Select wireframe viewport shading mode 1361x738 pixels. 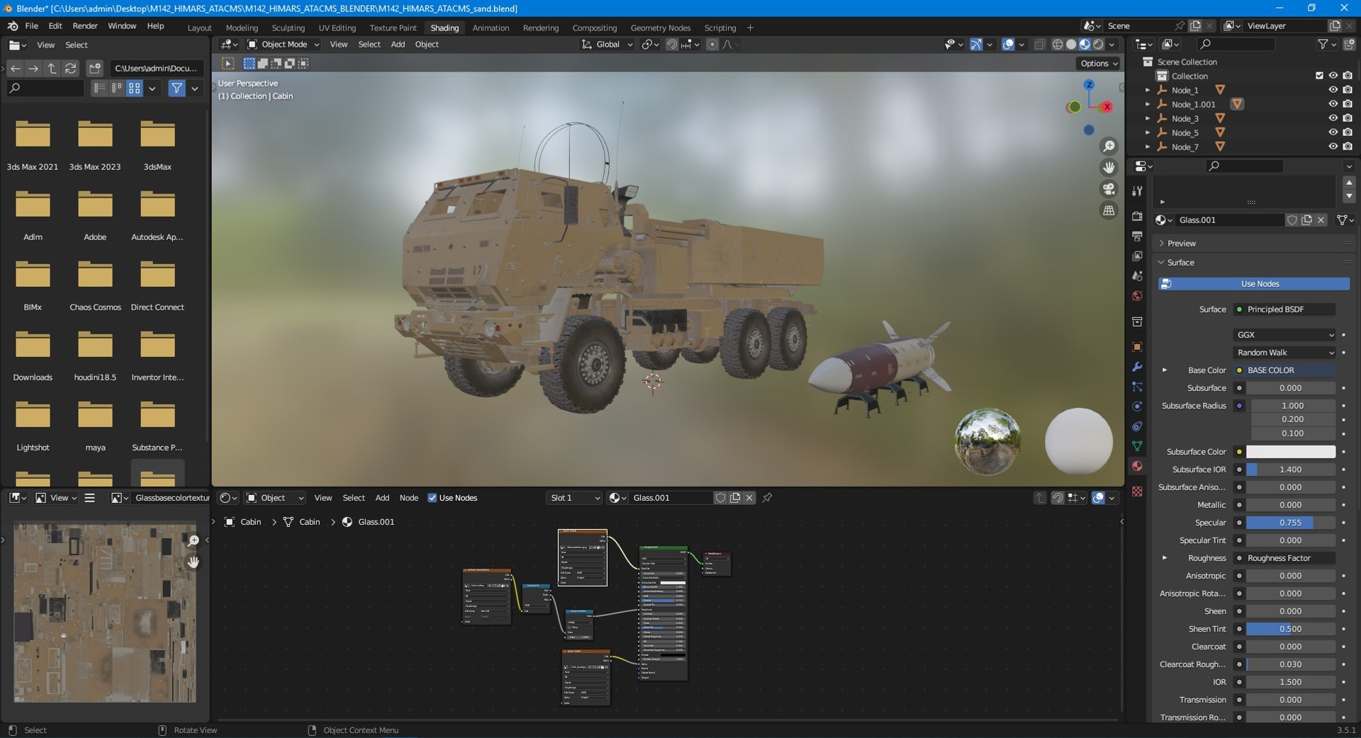coord(1058,44)
